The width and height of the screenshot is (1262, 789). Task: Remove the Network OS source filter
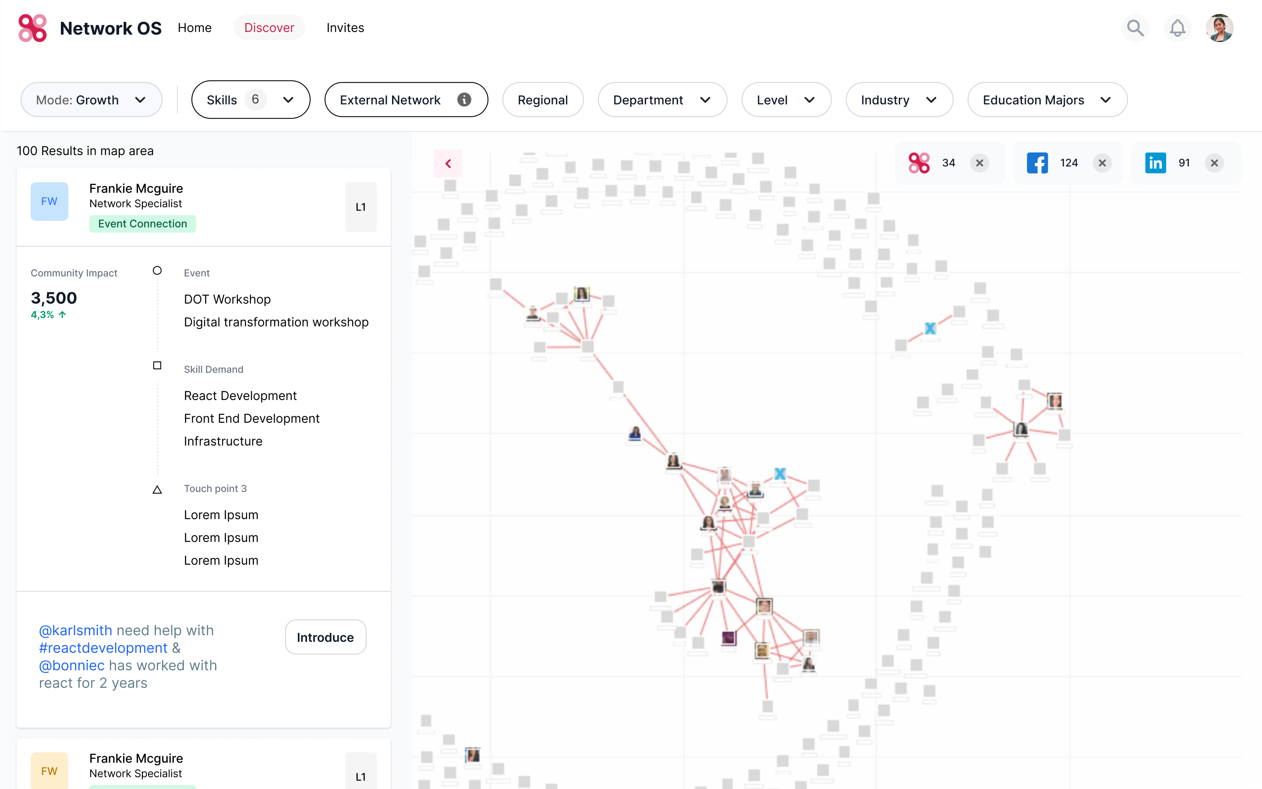(x=979, y=163)
